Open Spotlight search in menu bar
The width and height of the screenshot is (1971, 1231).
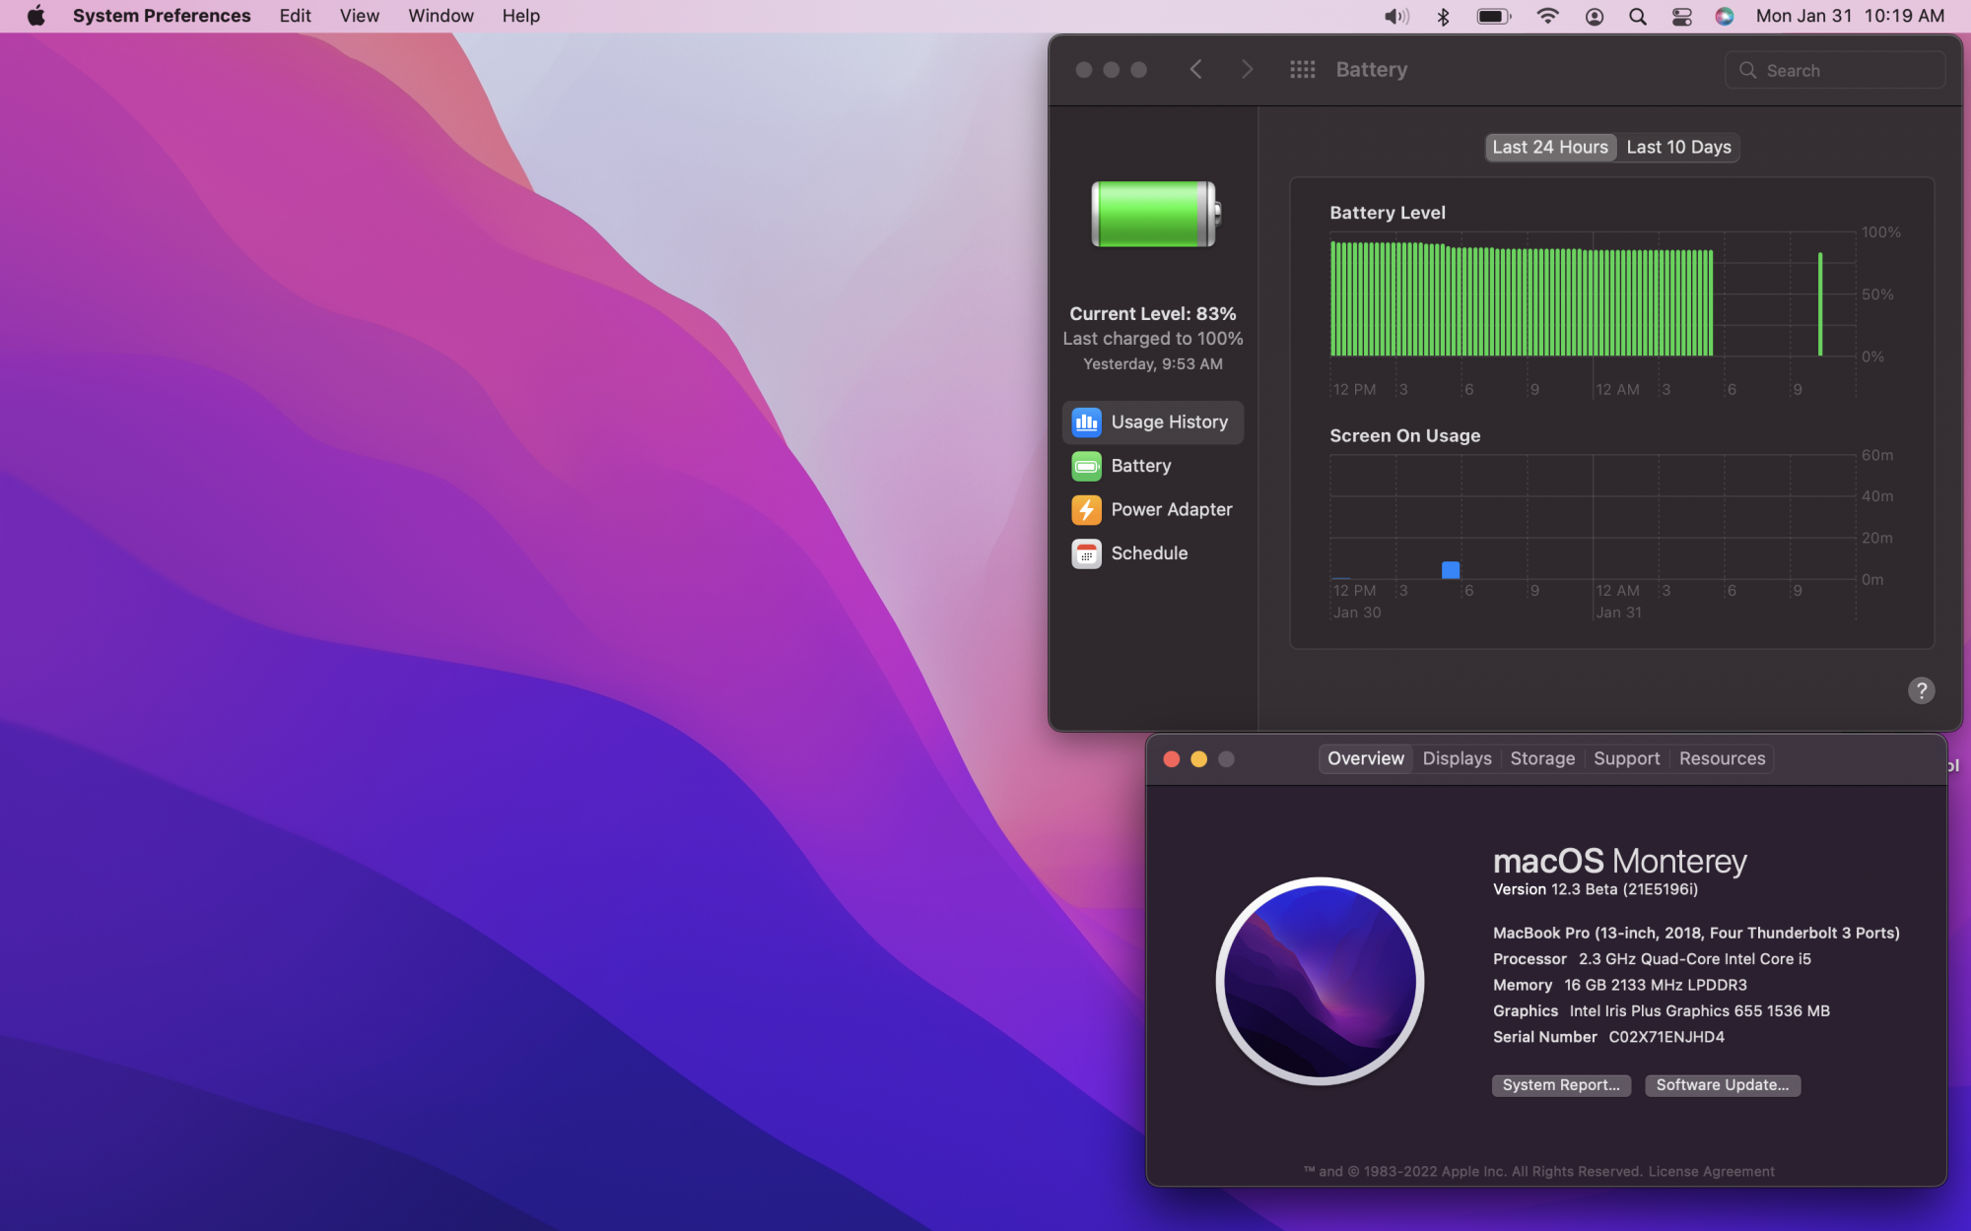pos(1638,17)
